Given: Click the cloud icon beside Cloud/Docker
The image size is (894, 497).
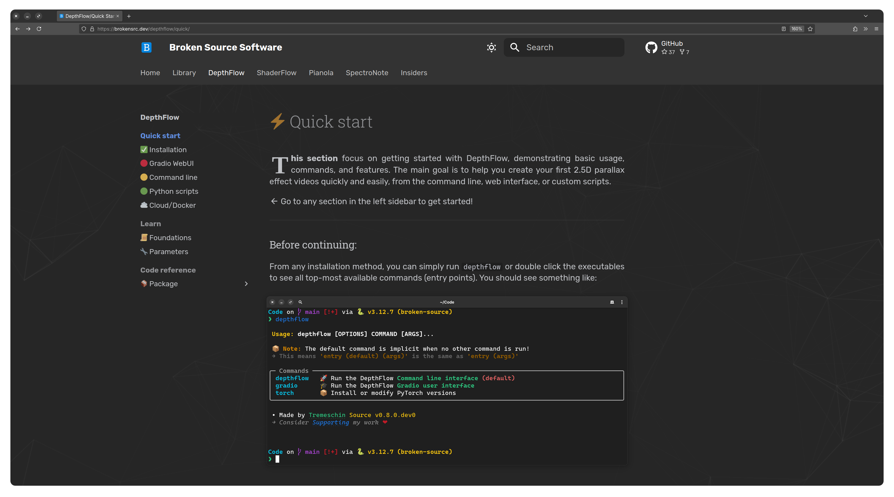Looking at the screenshot, I should coord(144,205).
